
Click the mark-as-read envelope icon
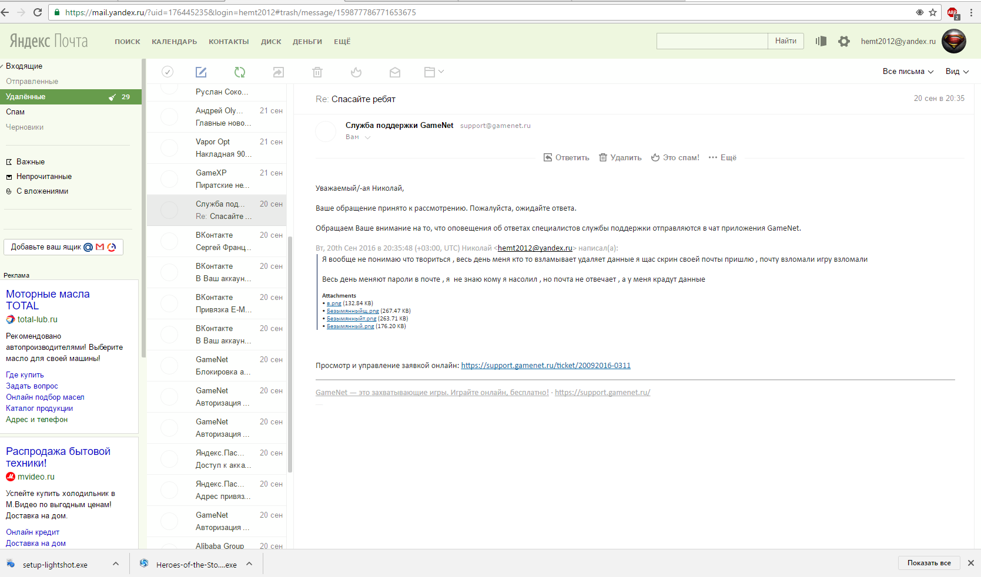[395, 72]
